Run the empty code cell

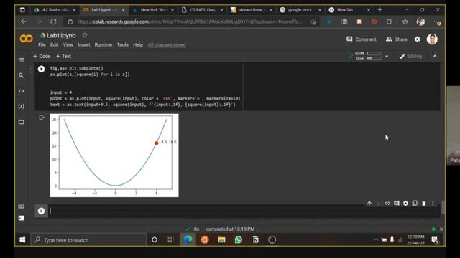(x=41, y=211)
